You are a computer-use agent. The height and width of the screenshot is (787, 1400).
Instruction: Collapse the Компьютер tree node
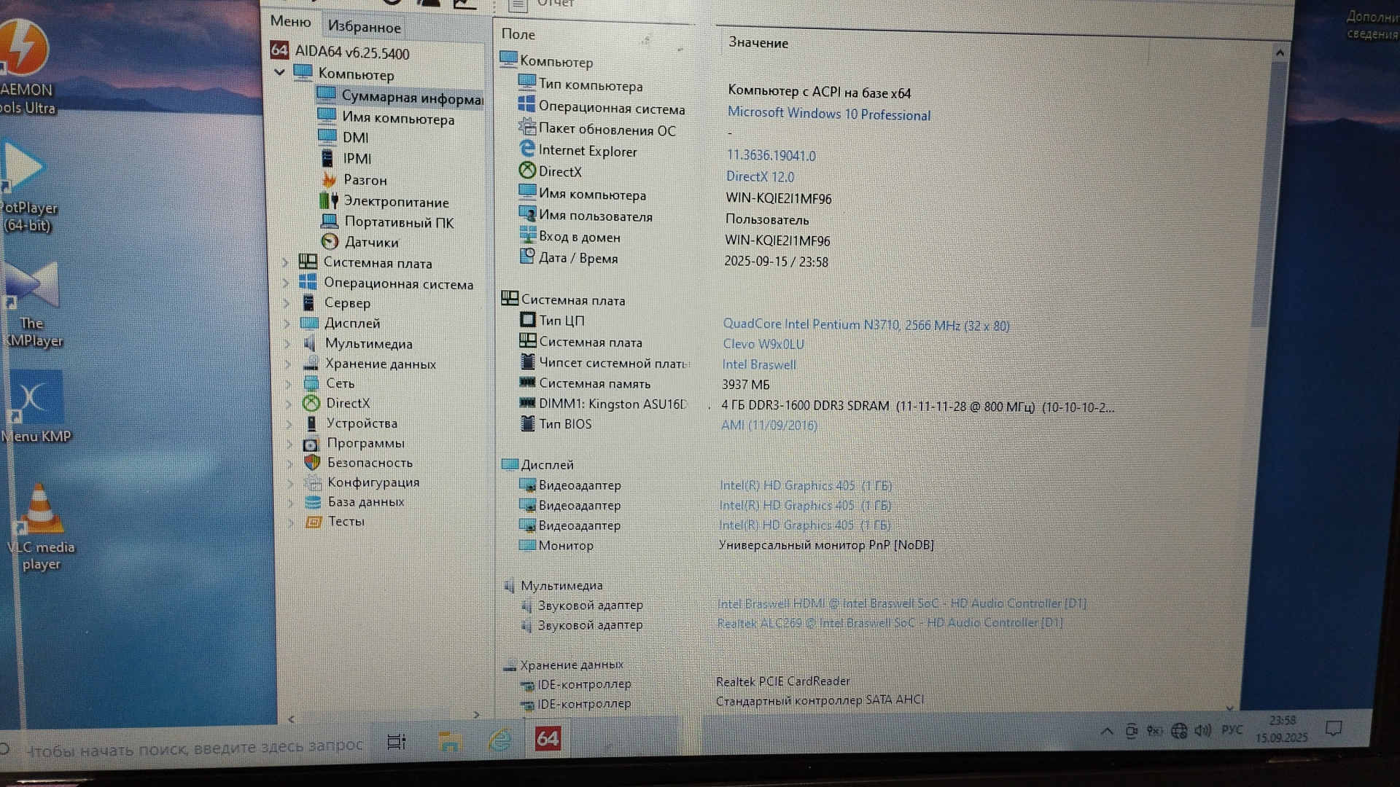[279, 73]
